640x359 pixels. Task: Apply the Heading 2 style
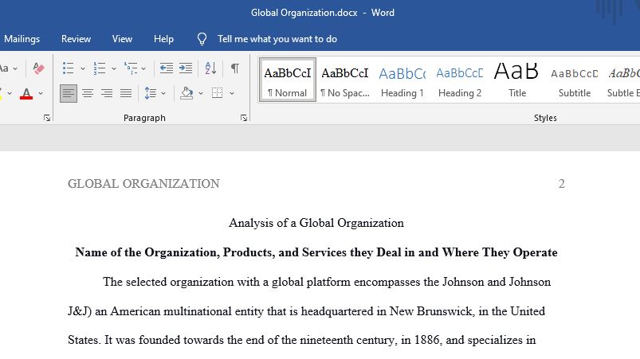[x=460, y=80]
